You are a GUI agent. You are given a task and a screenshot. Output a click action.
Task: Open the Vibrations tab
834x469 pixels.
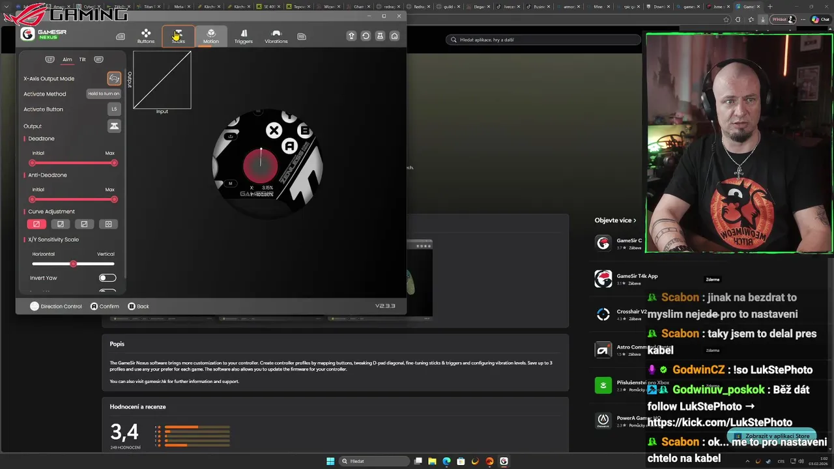coord(276,36)
